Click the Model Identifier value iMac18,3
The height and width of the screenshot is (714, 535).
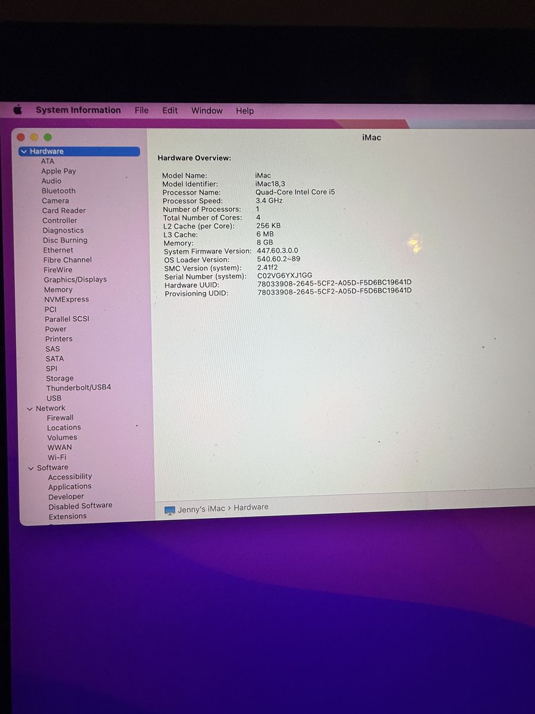(270, 184)
